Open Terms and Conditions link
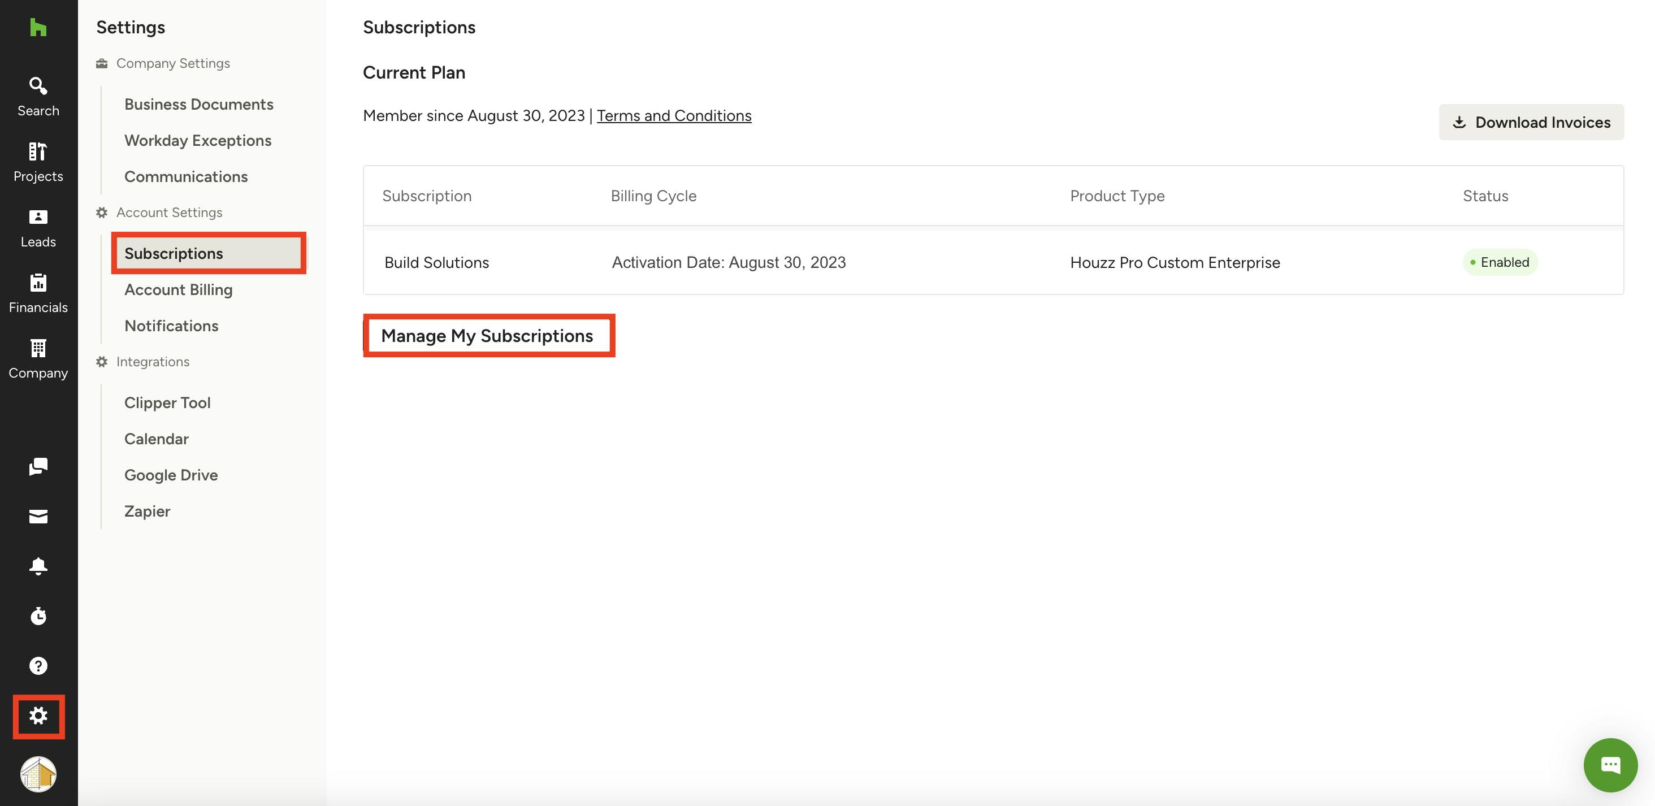 (674, 116)
